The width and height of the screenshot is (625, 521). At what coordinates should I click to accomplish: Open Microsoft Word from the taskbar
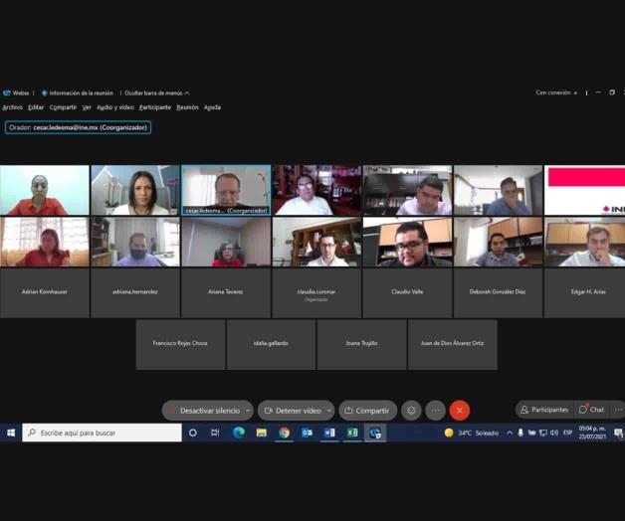tap(329, 433)
